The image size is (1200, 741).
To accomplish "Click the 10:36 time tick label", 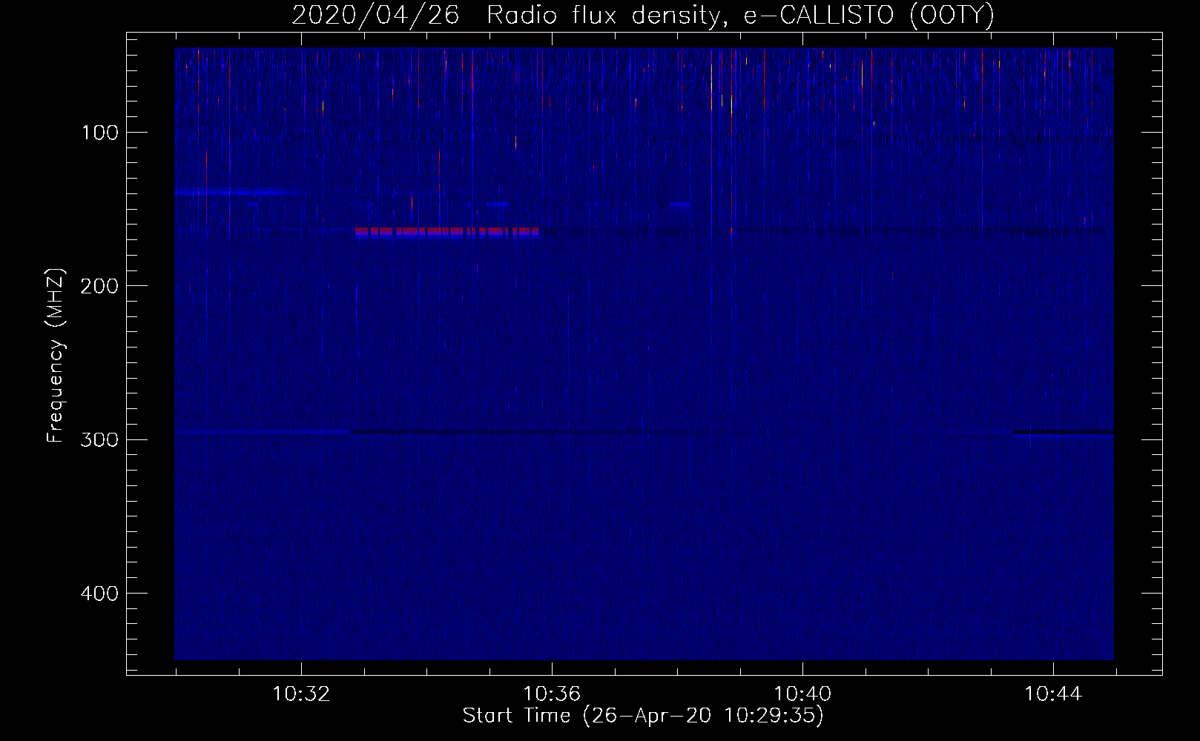I will [x=552, y=694].
